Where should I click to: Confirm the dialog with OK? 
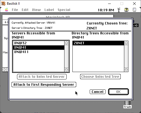tap(119, 92)
